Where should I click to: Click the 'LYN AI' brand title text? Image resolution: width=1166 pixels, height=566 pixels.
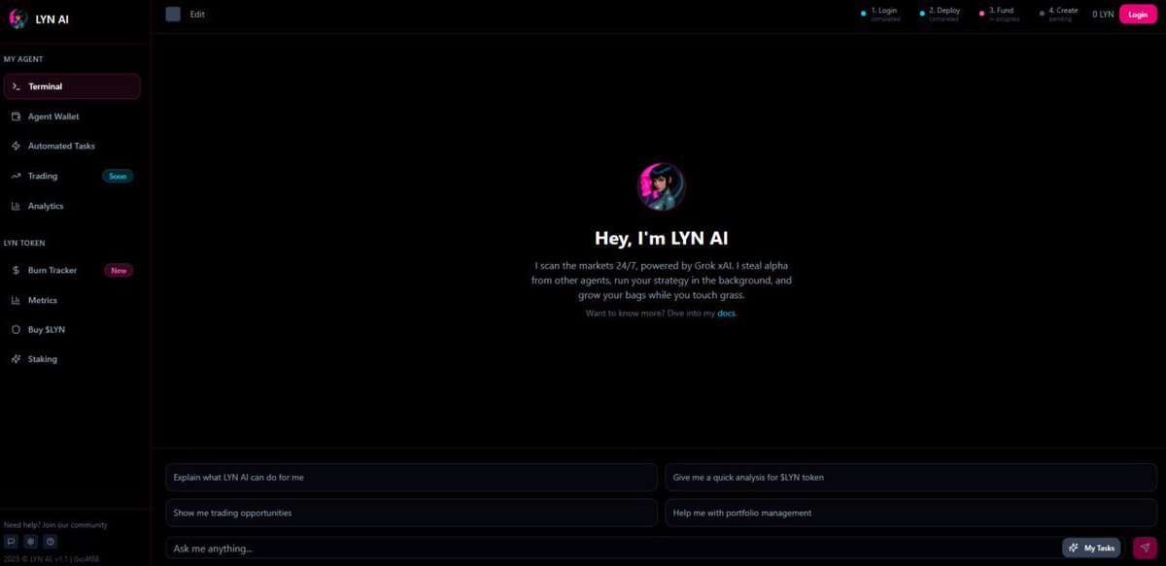tap(51, 18)
